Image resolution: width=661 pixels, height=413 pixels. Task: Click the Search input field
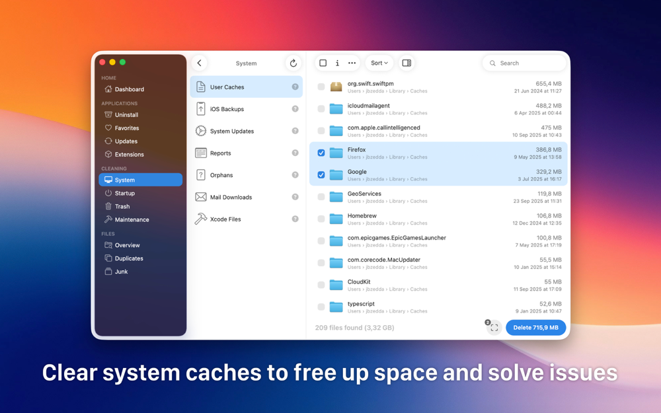(x=524, y=63)
